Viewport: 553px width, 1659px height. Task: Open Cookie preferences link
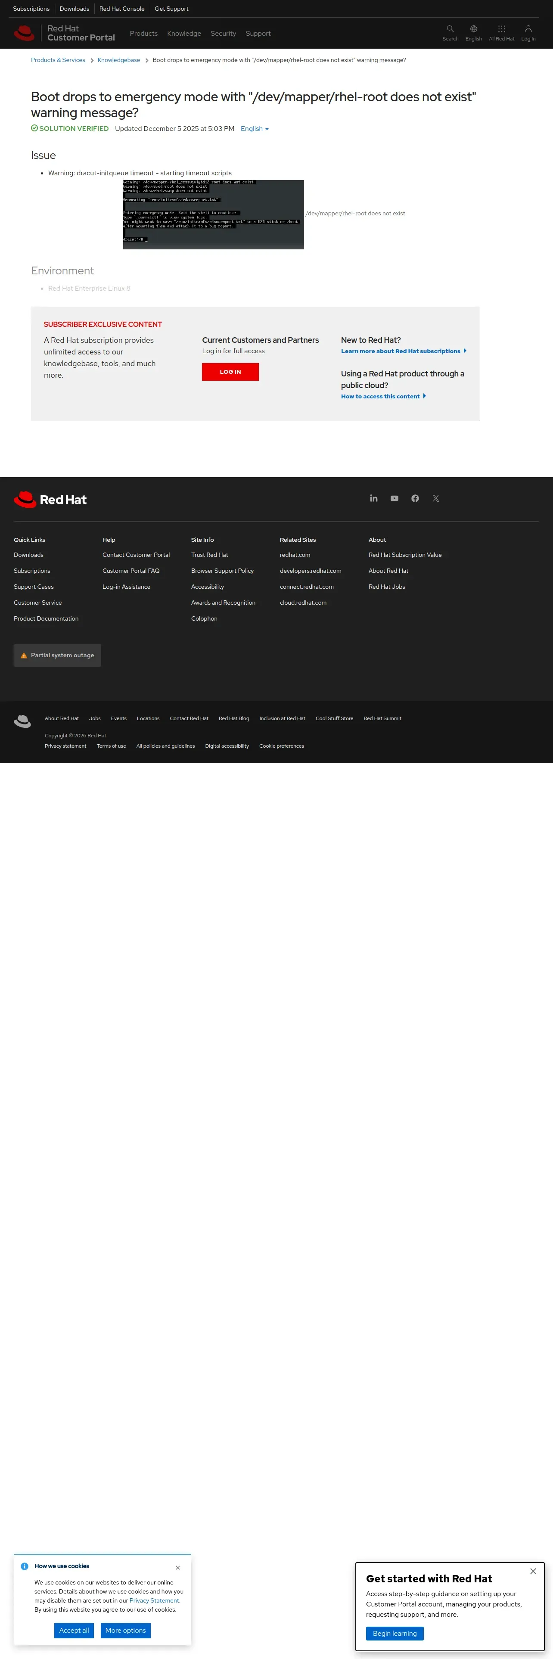click(x=281, y=746)
